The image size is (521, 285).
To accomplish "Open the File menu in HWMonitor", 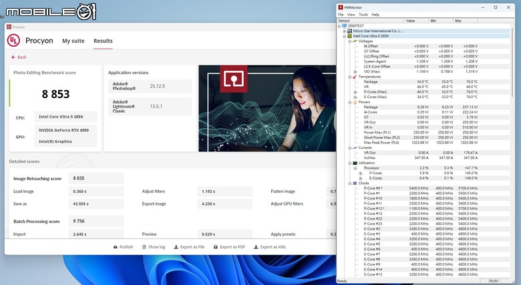I will 341,15.
